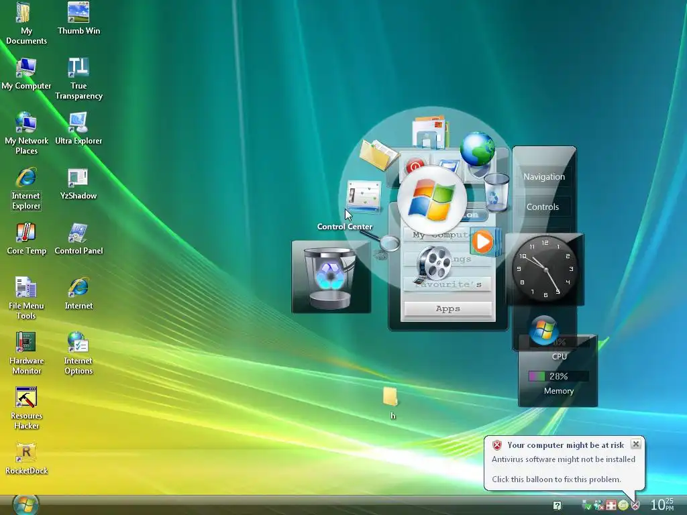Open the Thumb Win shortcut
Screen dimensions: 687x515
(x=79, y=18)
